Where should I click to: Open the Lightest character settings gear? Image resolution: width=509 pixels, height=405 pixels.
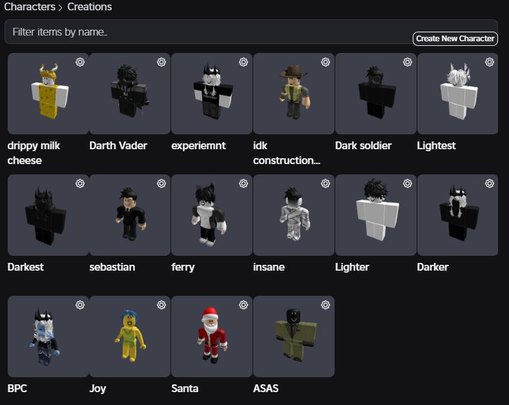coord(490,62)
